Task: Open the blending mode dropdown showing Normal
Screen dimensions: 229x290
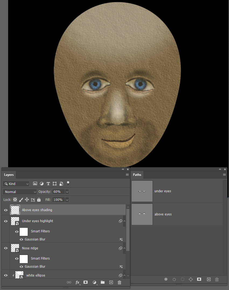Action: [19, 192]
